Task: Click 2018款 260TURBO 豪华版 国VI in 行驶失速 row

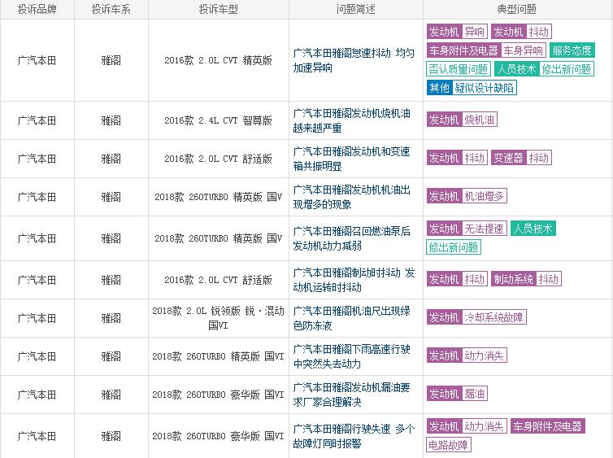Action: [x=218, y=436]
